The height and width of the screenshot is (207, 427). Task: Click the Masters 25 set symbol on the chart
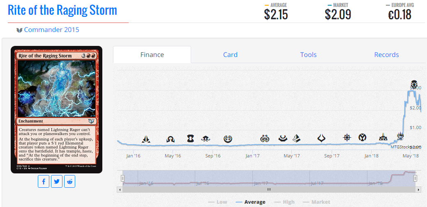click(x=400, y=136)
